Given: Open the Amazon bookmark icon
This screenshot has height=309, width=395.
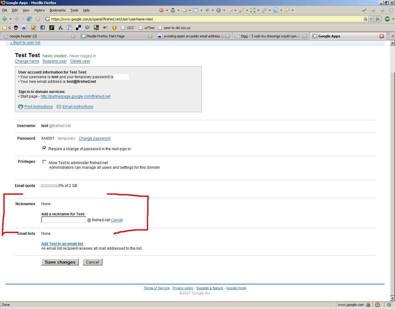Looking at the screenshot, I should 96,28.
